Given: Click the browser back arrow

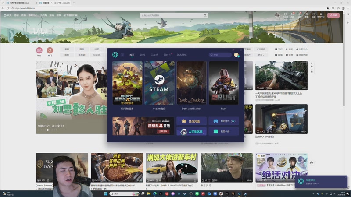Looking at the screenshot, I should (x=3, y=8).
